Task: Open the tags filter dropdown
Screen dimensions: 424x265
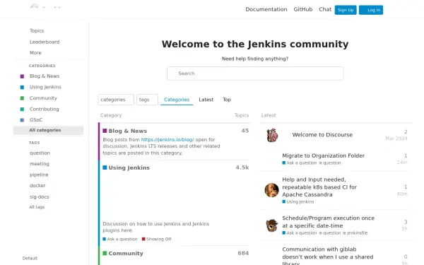Action: pyautogui.click(x=147, y=100)
